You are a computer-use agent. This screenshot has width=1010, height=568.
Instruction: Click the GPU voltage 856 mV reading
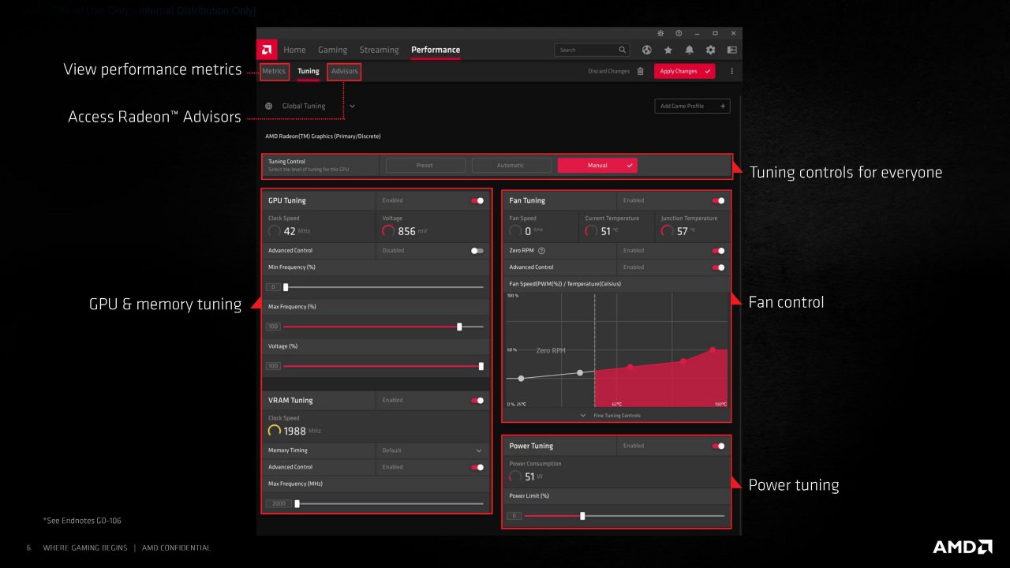(x=405, y=231)
